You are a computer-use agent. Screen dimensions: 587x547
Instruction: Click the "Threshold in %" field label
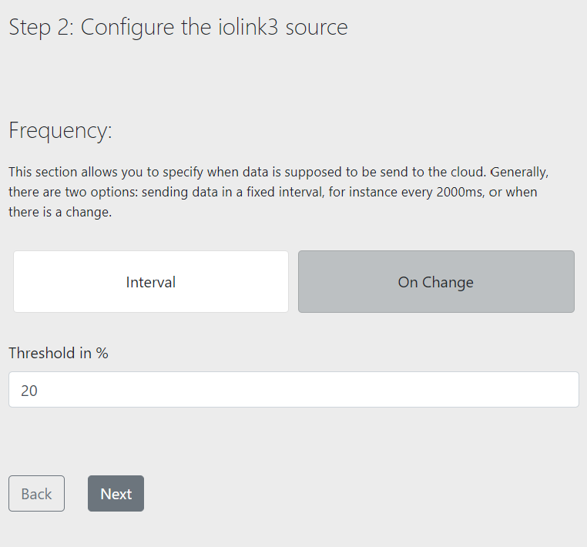tap(59, 353)
